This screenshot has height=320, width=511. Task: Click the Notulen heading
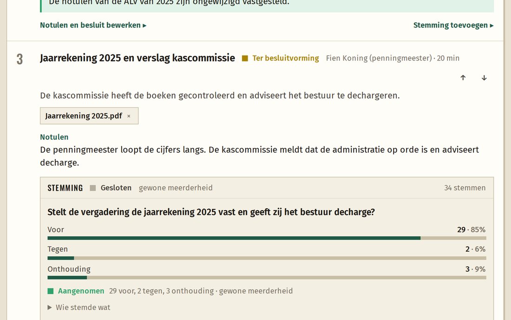54,137
